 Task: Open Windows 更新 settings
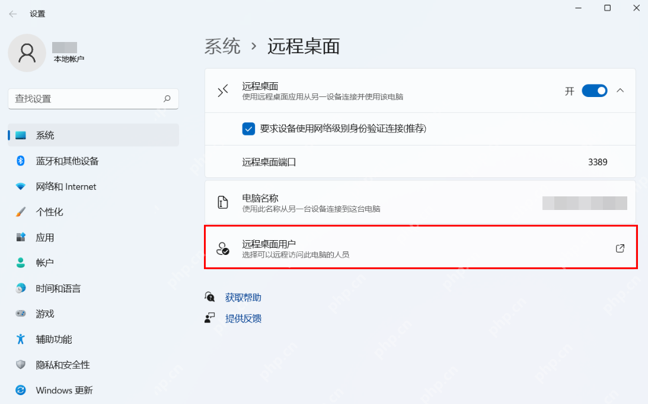point(94,390)
